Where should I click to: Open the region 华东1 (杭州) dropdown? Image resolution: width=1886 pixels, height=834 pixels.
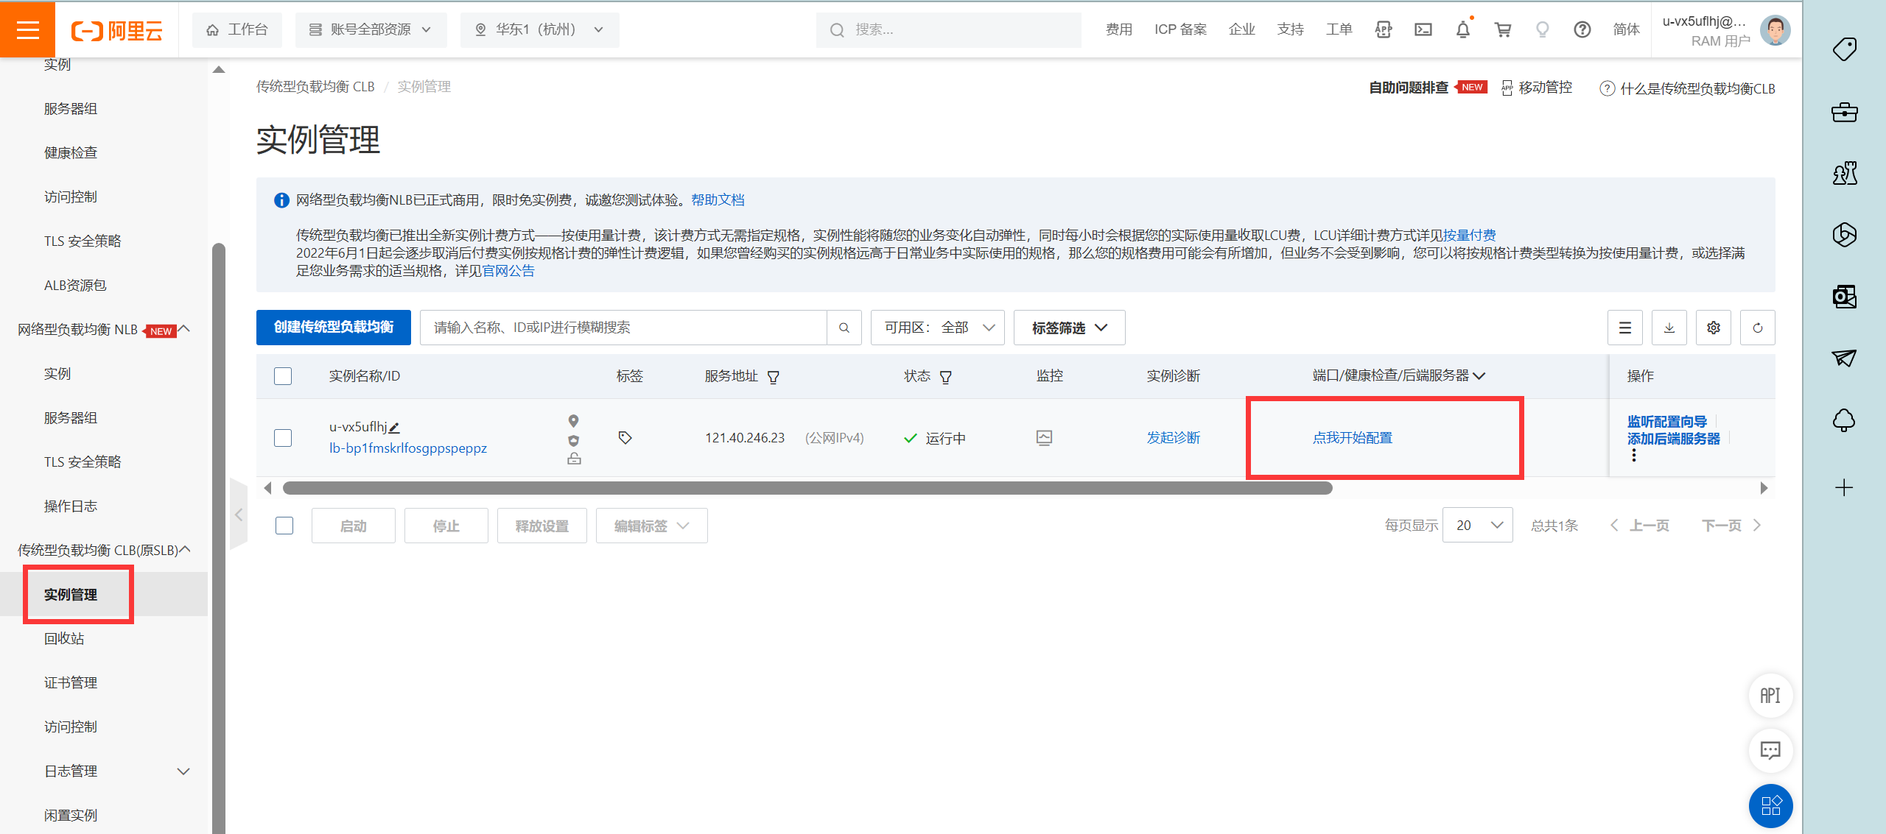539,29
